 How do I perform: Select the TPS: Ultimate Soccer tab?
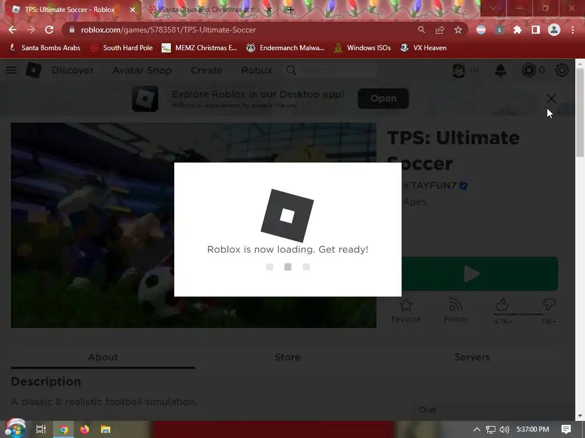point(70,10)
